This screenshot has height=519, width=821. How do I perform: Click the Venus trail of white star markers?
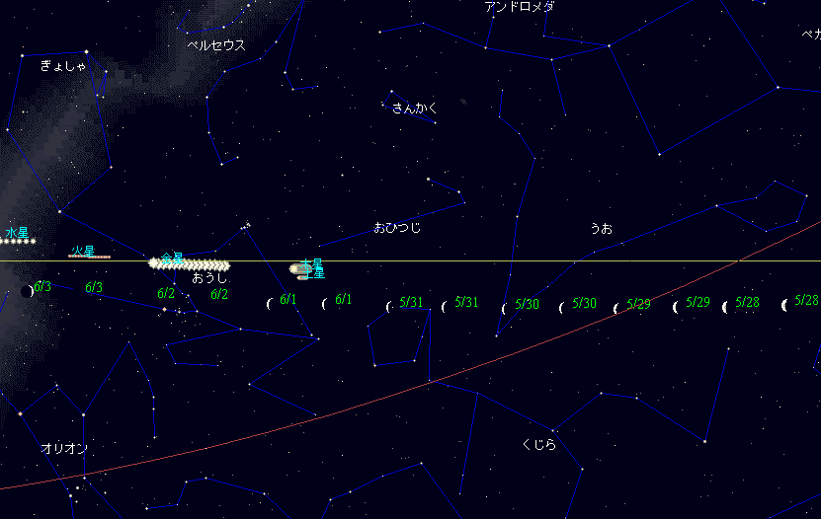(190, 264)
